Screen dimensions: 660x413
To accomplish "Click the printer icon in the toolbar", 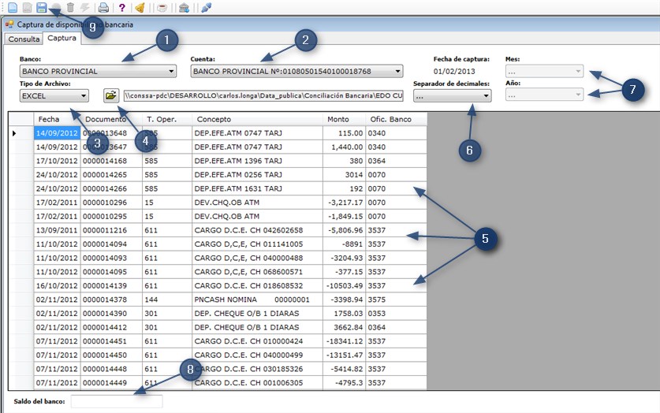I will 103,7.
